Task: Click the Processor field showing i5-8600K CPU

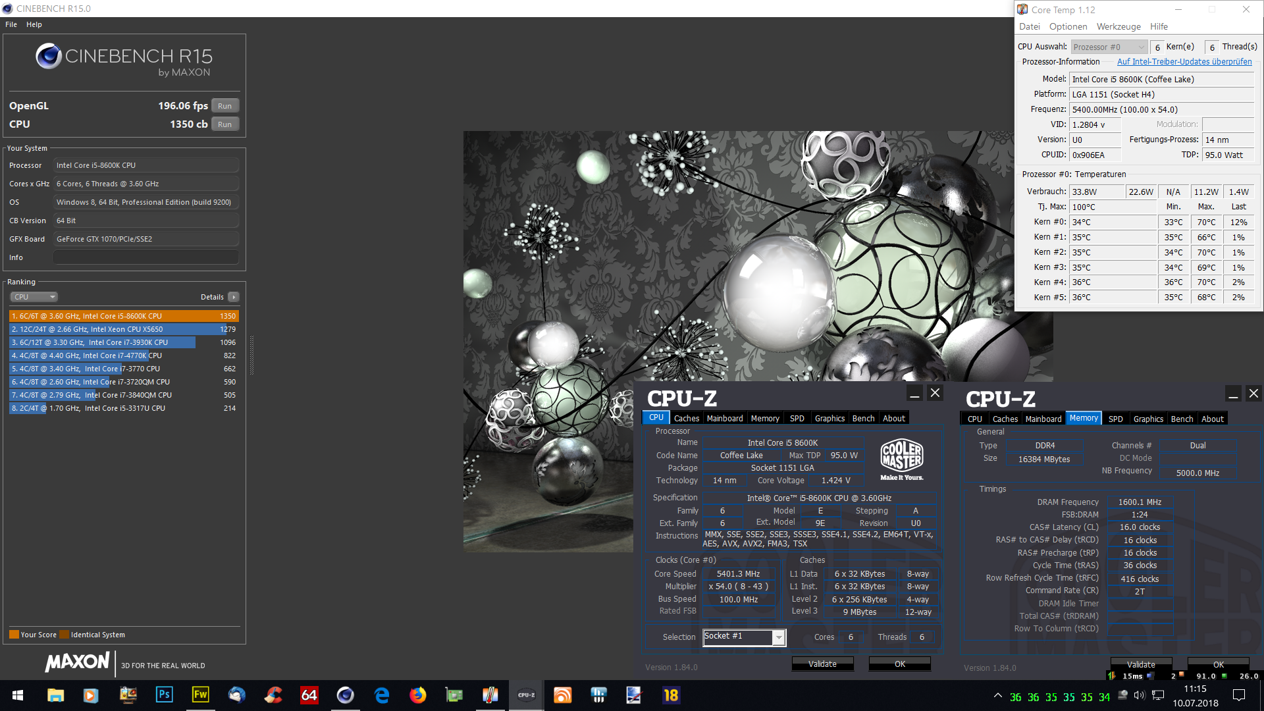Action: point(145,165)
